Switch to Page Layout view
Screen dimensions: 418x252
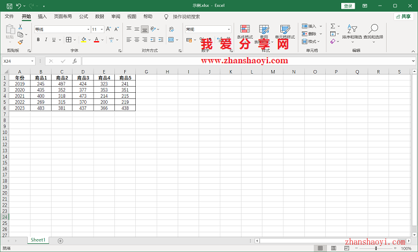(x=334, y=248)
